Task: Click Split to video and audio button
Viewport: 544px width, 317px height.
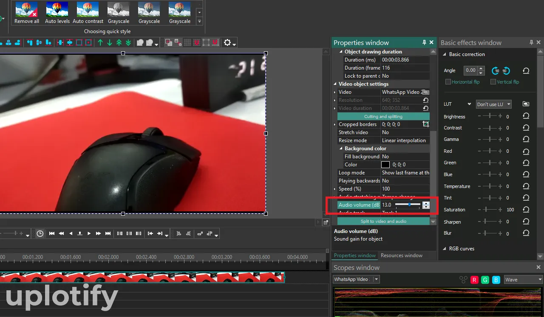Action: [383, 221]
